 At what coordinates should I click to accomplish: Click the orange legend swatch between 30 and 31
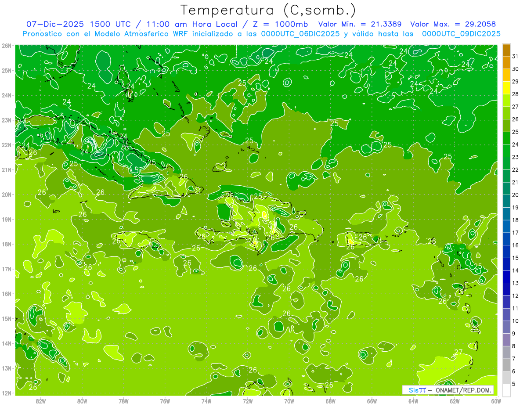[x=506, y=63]
